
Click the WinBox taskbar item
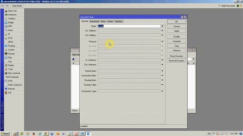point(88,134)
